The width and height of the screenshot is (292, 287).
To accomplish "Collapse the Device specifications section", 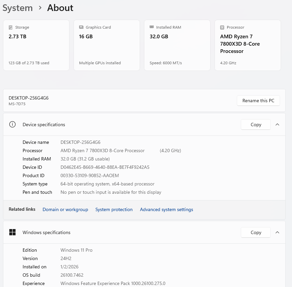I will [x=277, y=125].
